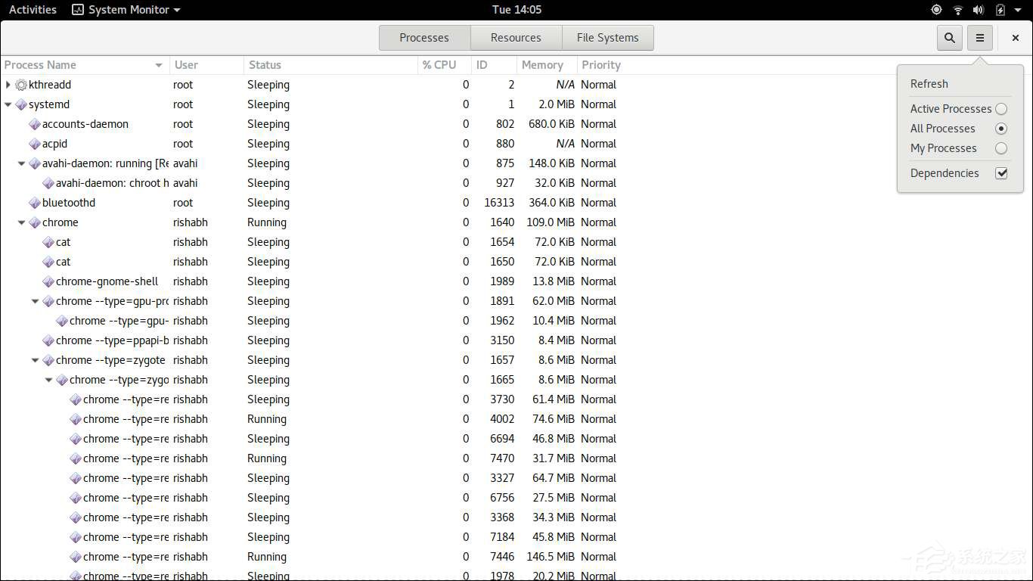Click Refresh in the popover menu
Image resolution: width=1033 pixels, height=581 pixels.
(x=929, y=84)
